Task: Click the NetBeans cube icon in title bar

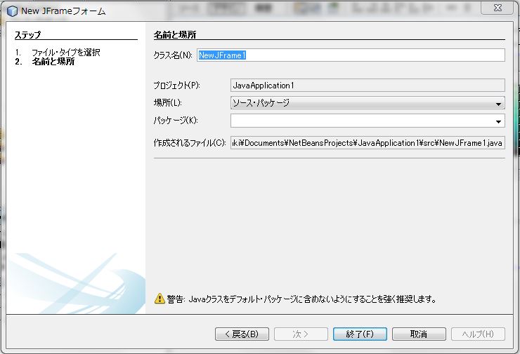Action: 12,11
